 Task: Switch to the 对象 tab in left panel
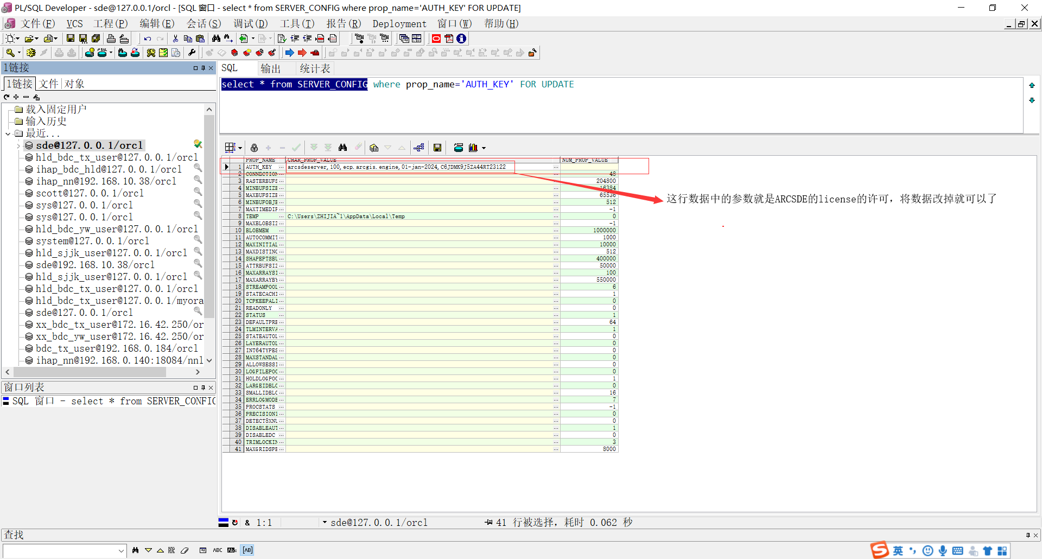(74, 84)
